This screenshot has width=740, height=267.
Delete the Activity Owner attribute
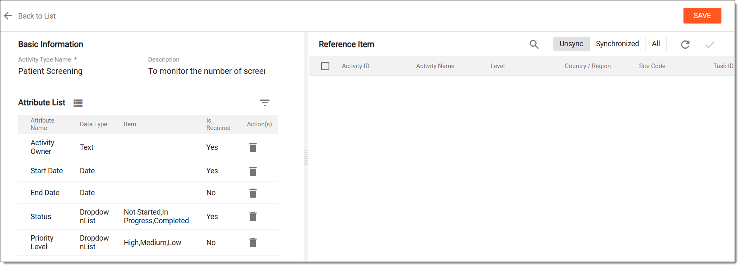[253, 147]
